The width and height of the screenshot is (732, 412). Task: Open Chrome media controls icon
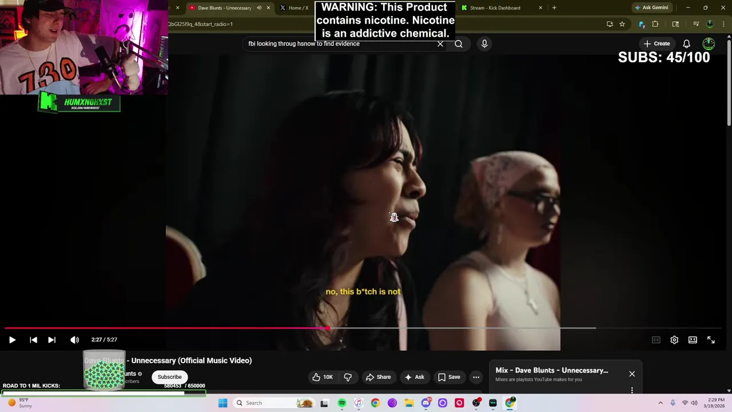(696, 24)
